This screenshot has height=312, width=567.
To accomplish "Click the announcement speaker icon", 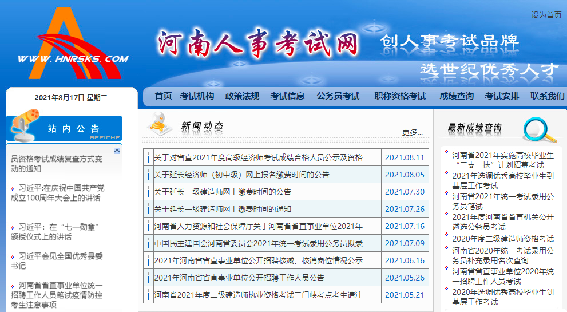I will [x=24, y=125].
